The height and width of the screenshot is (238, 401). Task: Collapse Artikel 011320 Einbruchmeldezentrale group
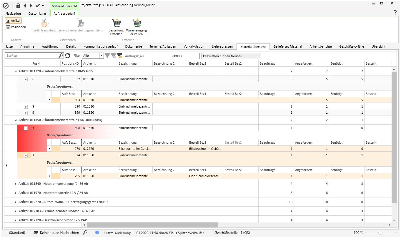16,71
